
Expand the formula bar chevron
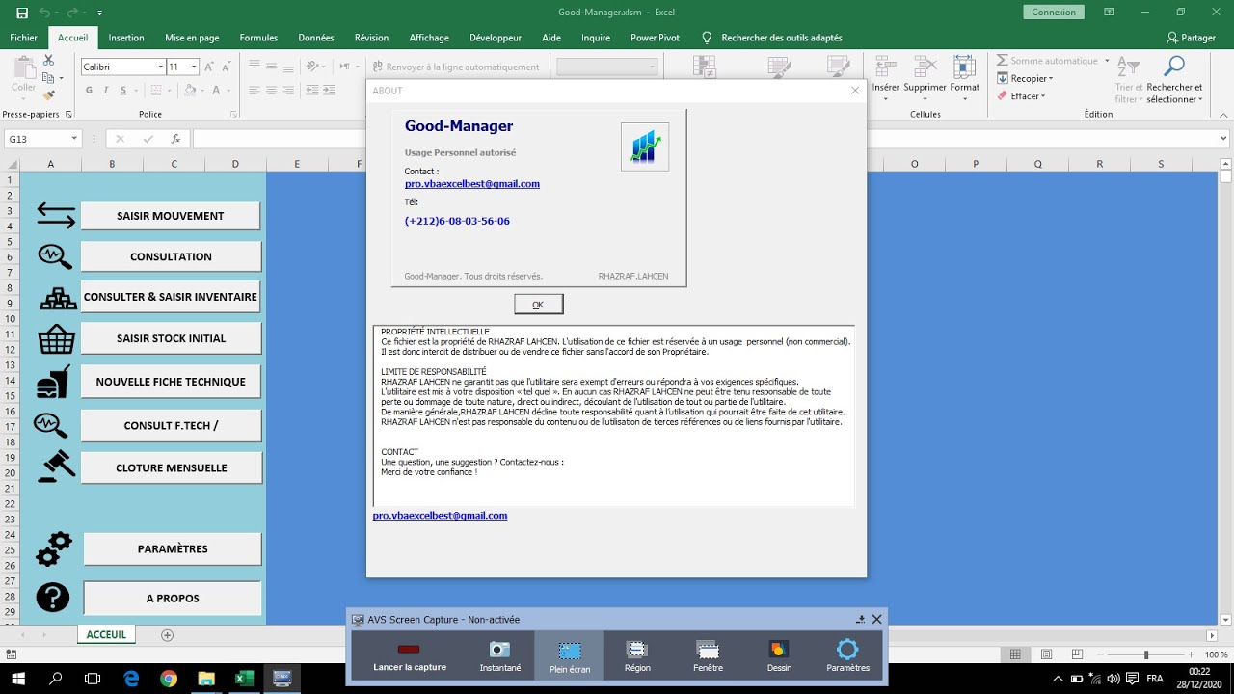pos(1223,139)
